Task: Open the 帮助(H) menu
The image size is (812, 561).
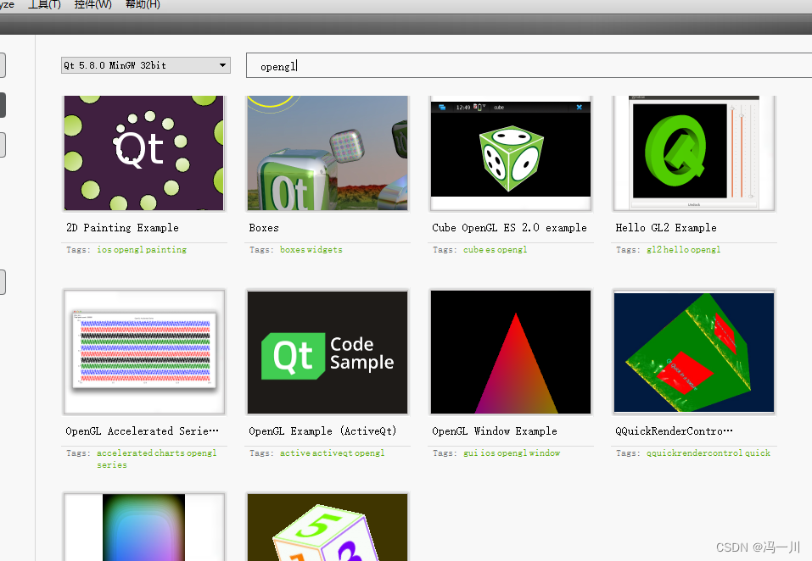Action: click(143, 4)
